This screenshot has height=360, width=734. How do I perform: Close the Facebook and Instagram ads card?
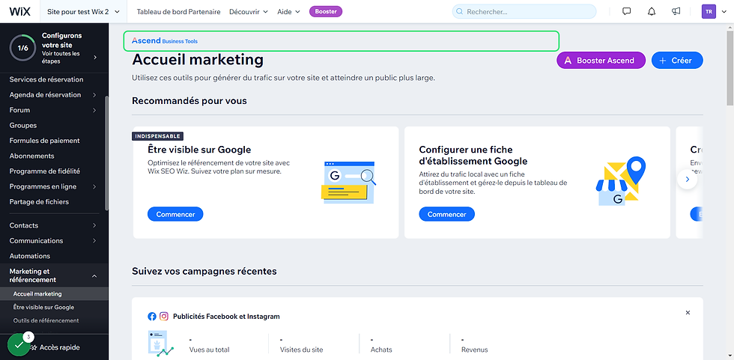coord(688,313)
